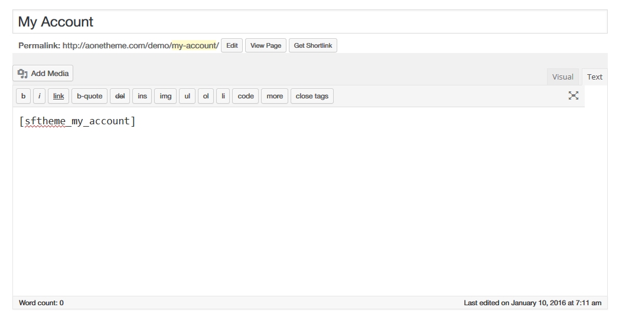This screenshot has width=619, height=317.
Task: Click the Last edited on January 10 text
Action: point(533,303)
